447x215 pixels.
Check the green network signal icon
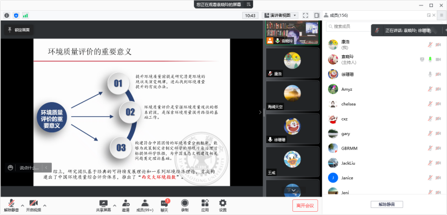[25, 15]
